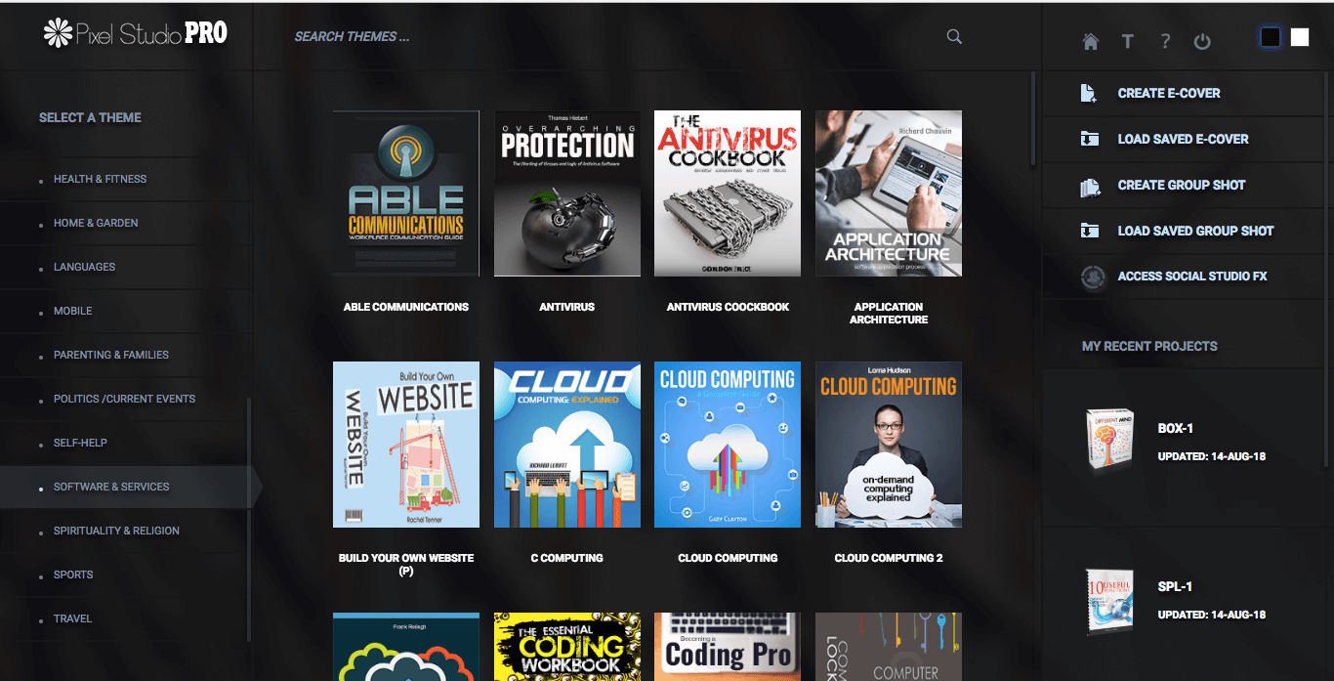Select the Health & Fitness category

click(100, 179)
